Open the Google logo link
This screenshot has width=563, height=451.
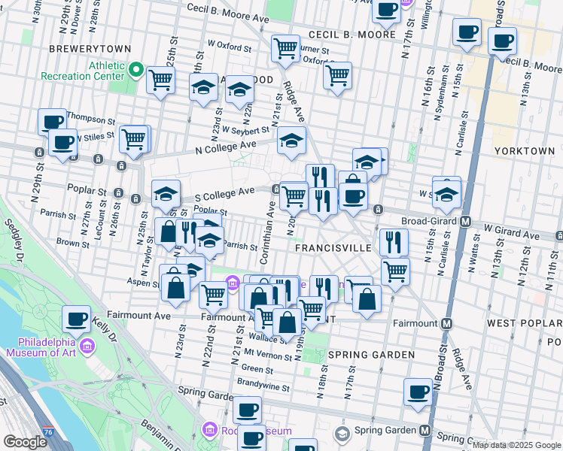coord(25,442)
